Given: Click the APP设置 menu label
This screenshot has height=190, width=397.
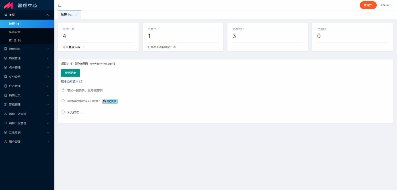Looking at the screenshot, I should pyautogui.click(x=15, y=77).
